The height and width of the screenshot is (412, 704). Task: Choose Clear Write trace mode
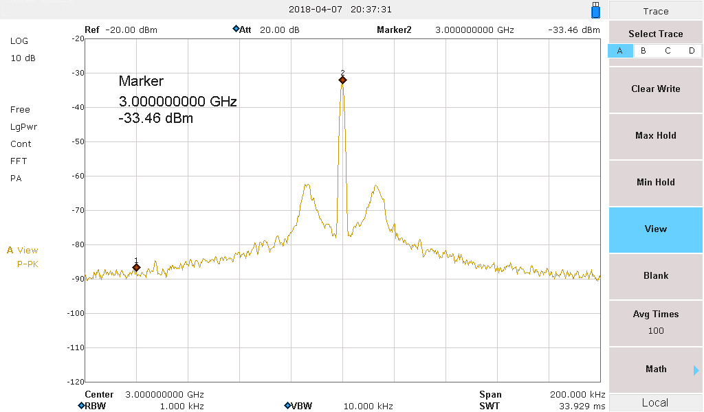coord(655,89)
